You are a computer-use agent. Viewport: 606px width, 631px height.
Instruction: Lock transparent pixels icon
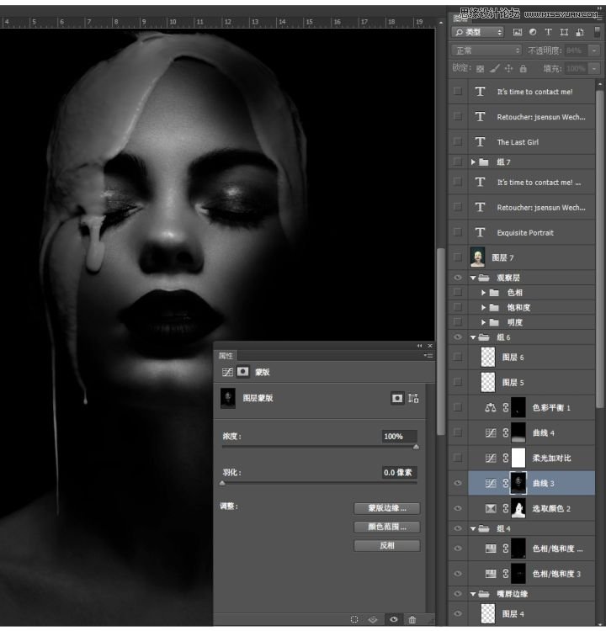click(480, 69)
